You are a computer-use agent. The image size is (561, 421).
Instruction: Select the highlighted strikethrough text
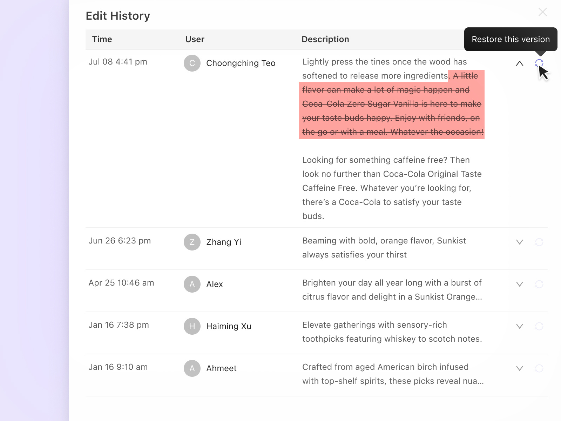(x=391, y=104)
